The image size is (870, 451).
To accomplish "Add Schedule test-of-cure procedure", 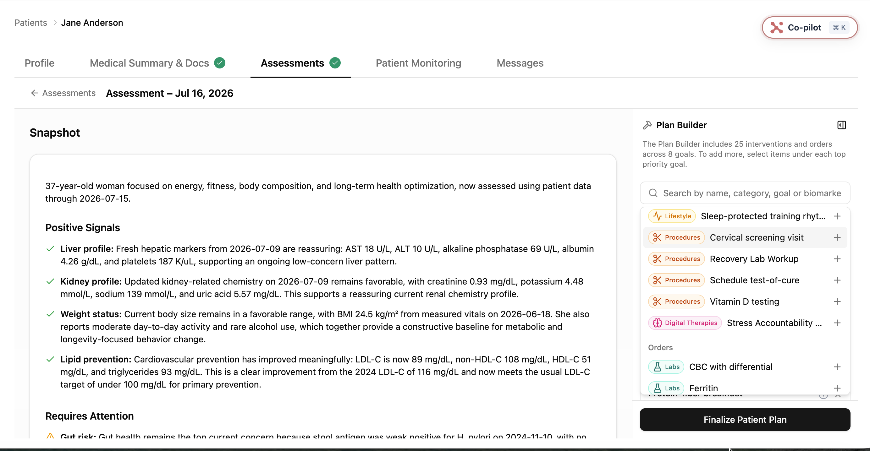I will (837, 280).
